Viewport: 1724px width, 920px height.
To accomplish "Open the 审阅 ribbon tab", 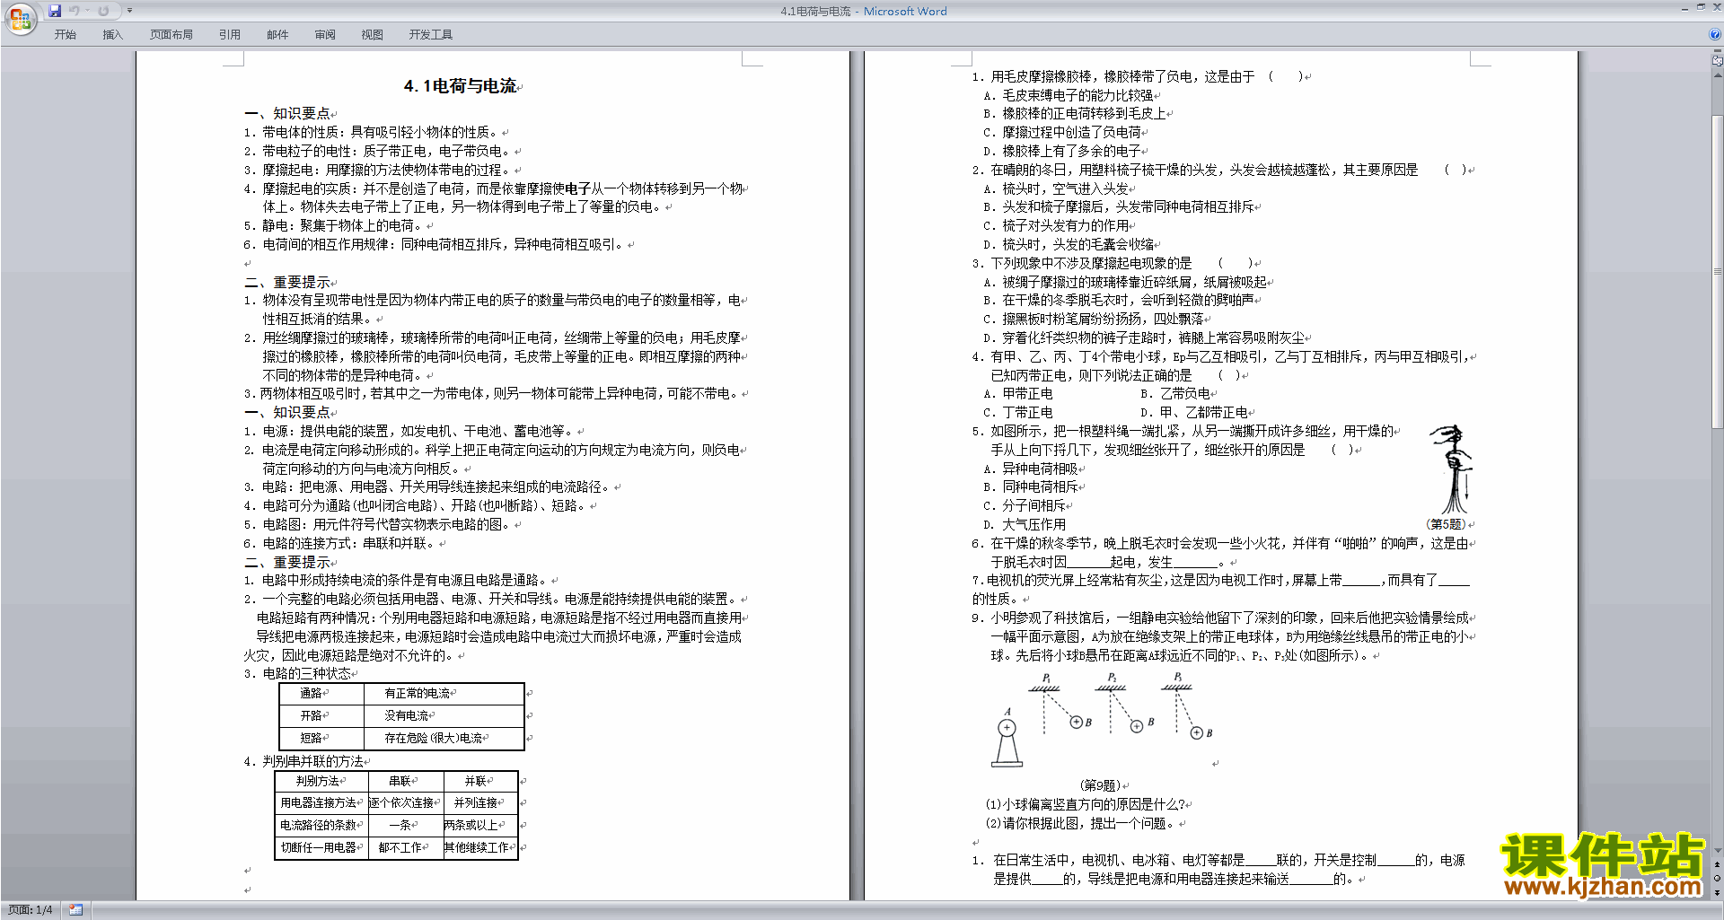I will [x=325, y=35].
